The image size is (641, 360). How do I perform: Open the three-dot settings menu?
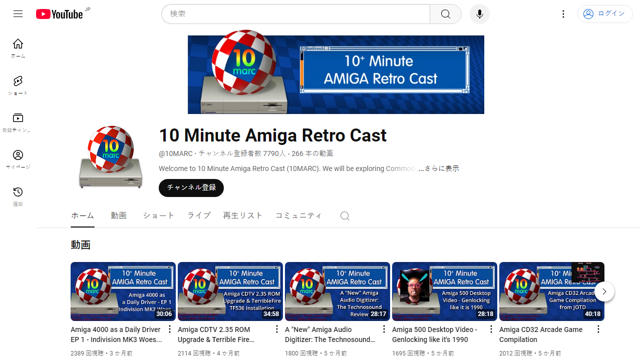563,14
